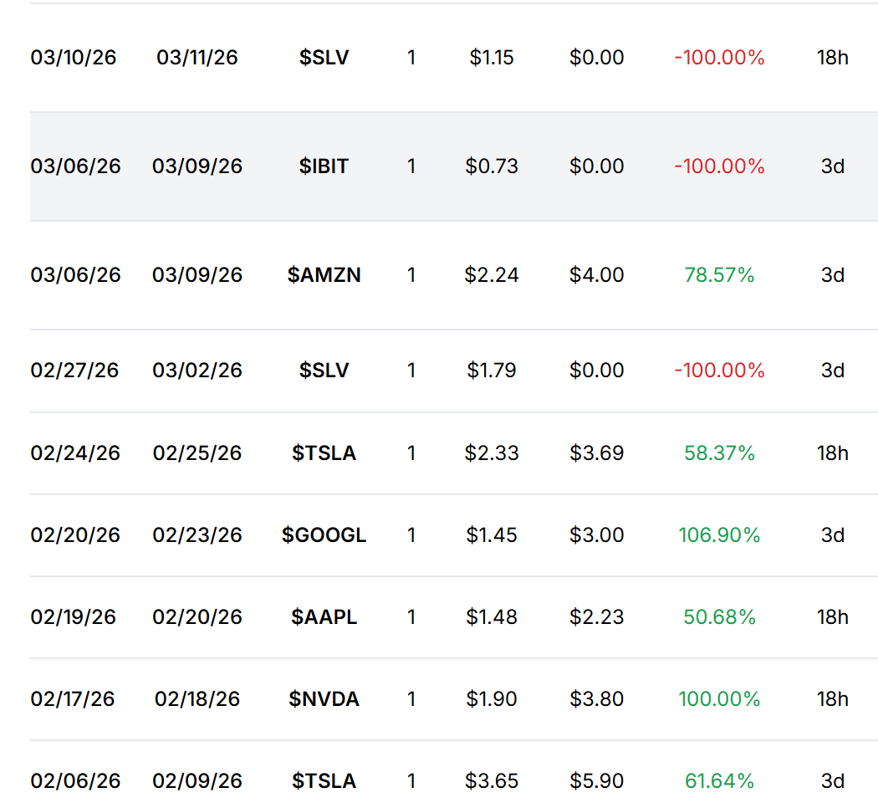878x808 pixels.
Task: Select the 03/10/26 entry date cell
Action: (74, 57)
